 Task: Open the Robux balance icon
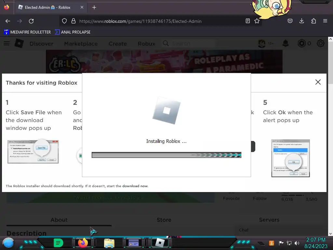301,43
